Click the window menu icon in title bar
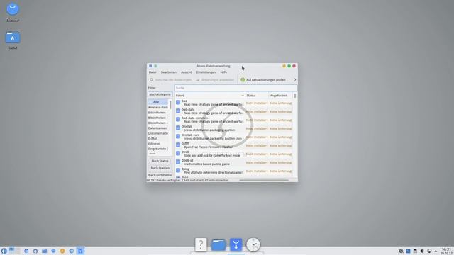 [150, 66]
